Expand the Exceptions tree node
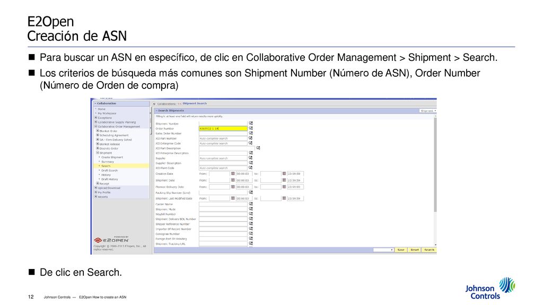Viewport: 543px width, 305px height. click(x=96, y=118)
